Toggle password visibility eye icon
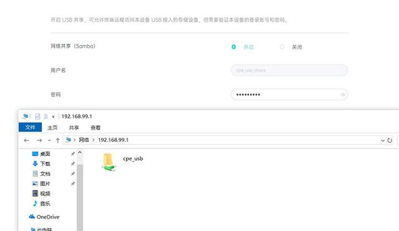 coord(343,95)
